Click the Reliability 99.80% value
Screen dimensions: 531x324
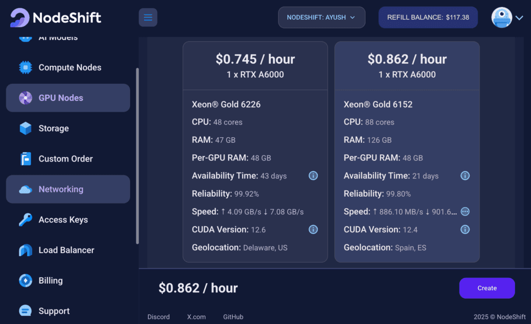(x=398, y=194)
